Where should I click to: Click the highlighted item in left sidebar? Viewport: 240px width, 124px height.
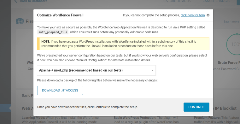[x=5, y=108]
